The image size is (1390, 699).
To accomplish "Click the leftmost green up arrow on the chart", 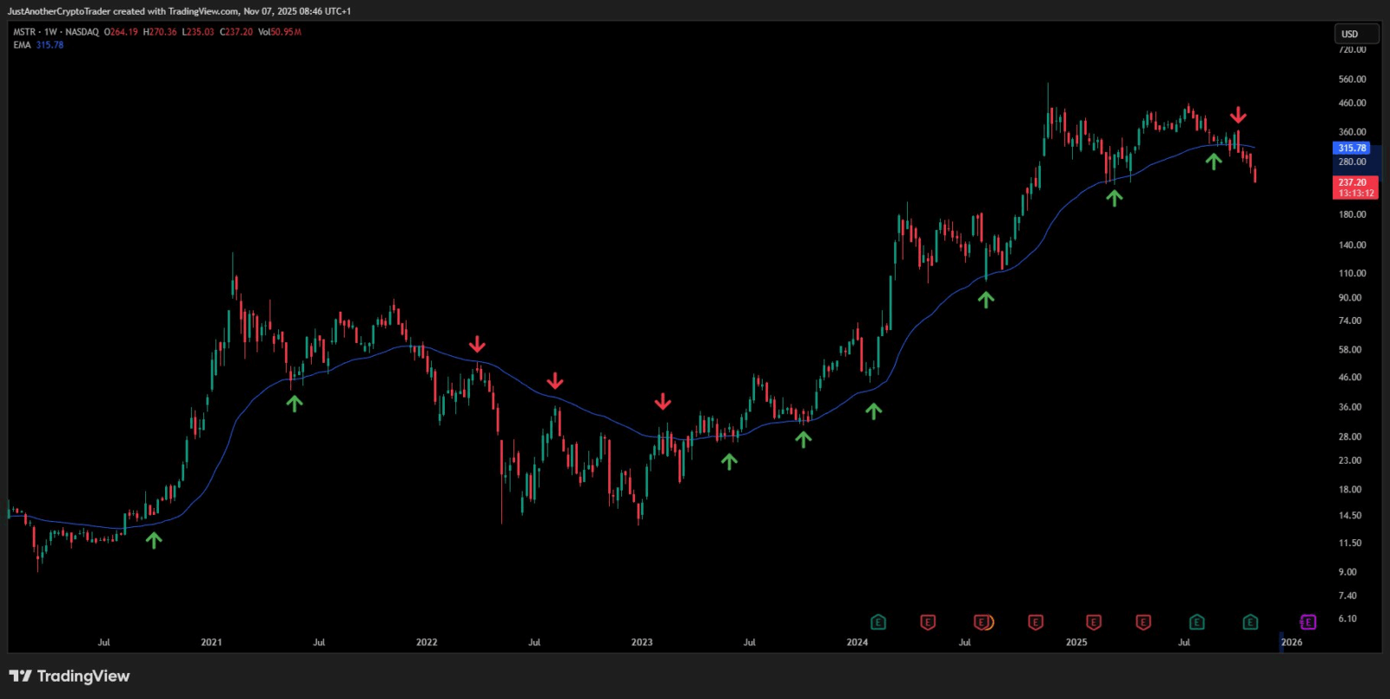I will 154,540.
